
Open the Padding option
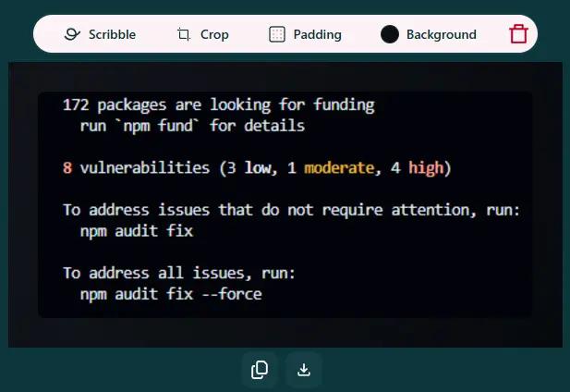coord(305,34)
